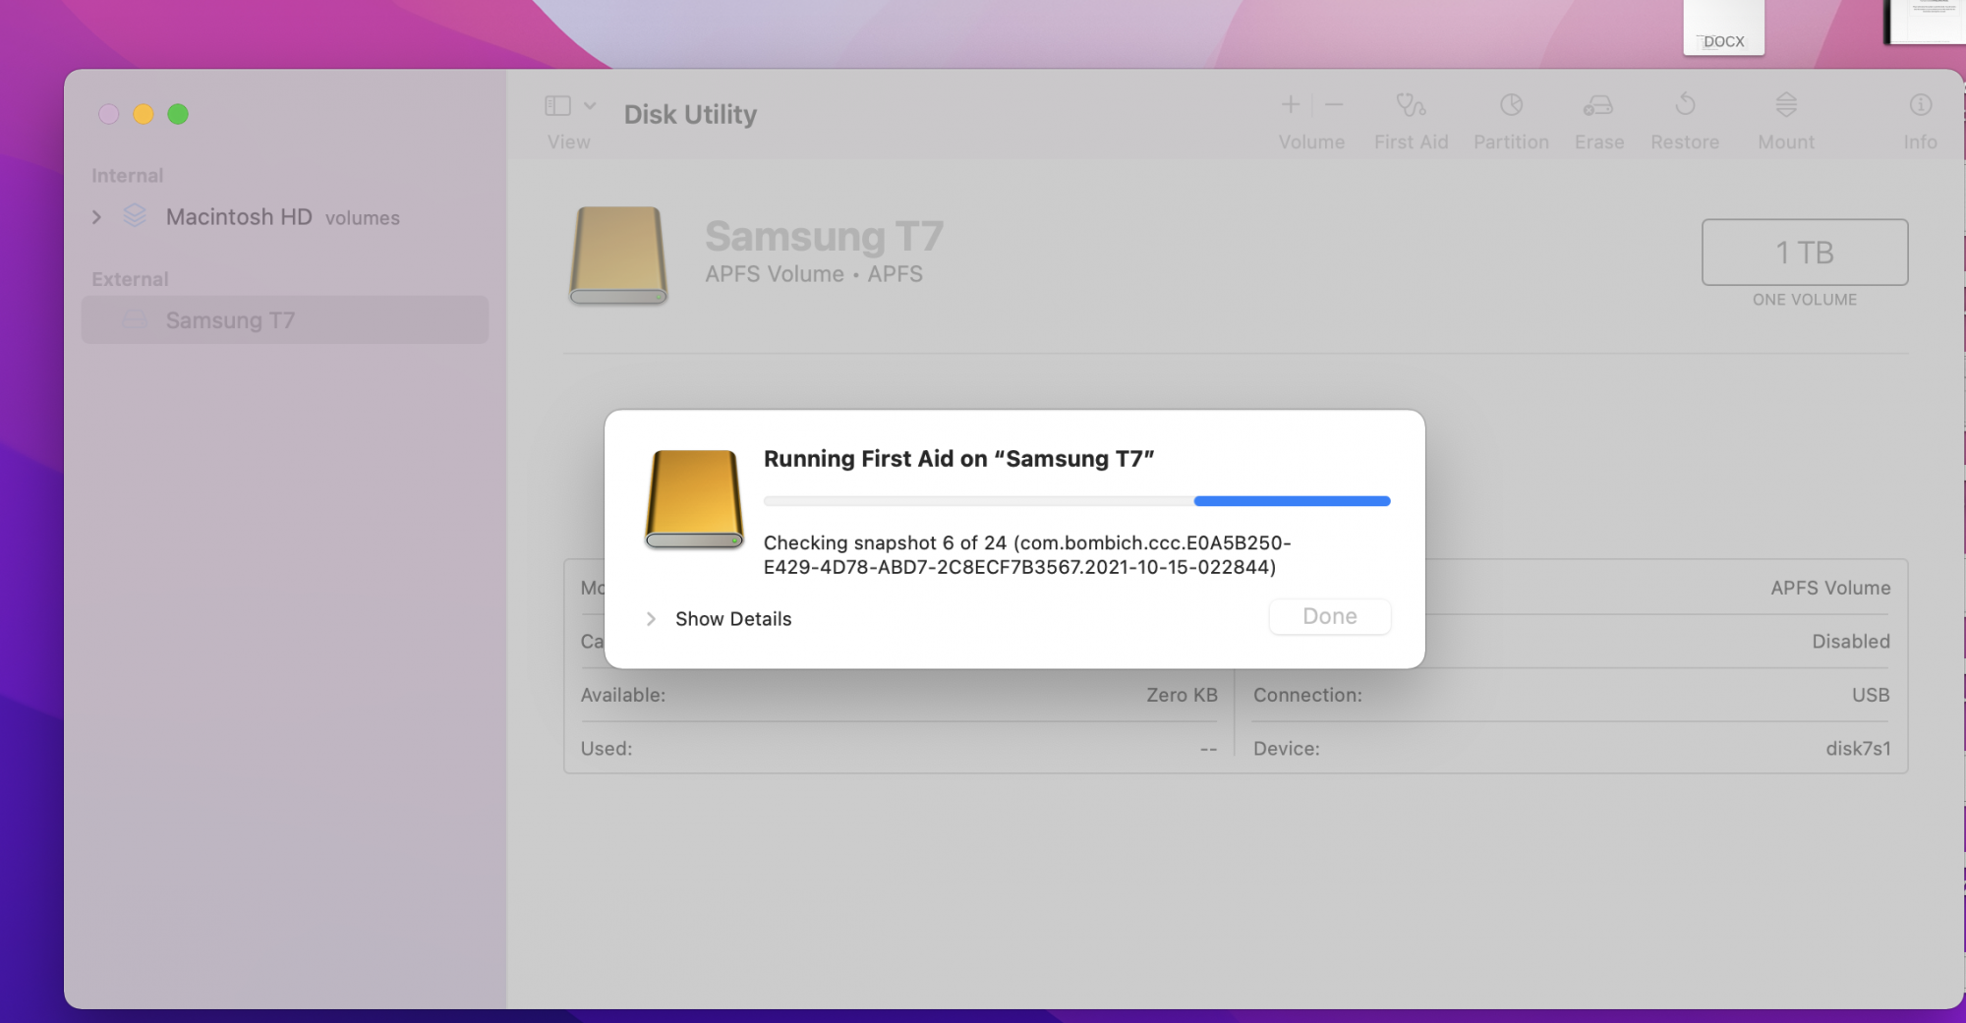Open the View options chevron
The image size is (1966, 1023).
tap(590, 105)
